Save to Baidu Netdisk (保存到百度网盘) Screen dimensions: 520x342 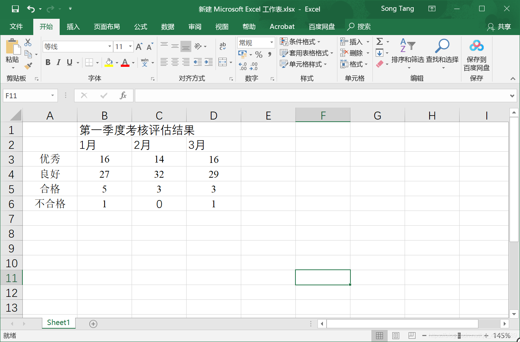(477, 55)
